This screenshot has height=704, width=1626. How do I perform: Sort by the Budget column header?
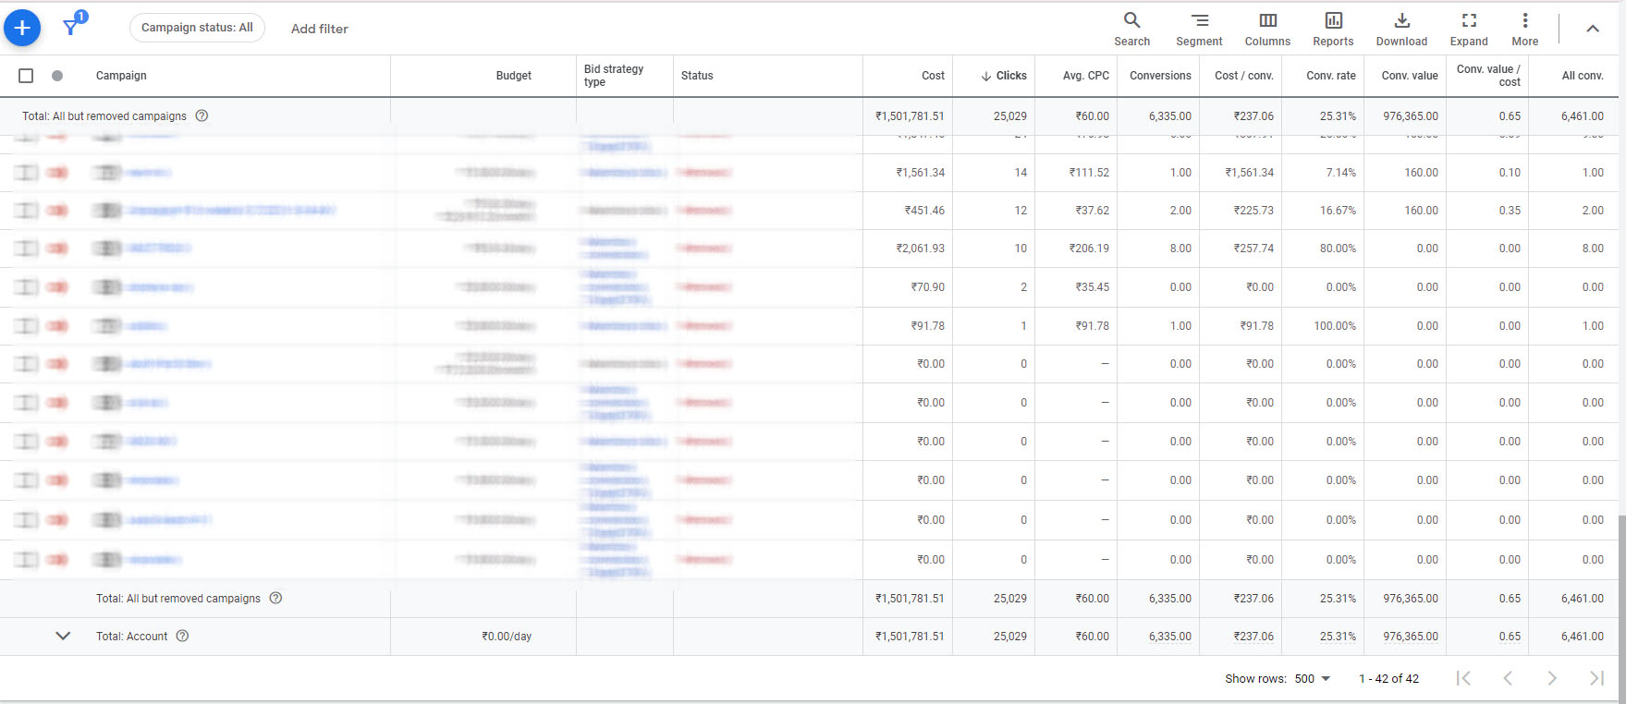point(513,76)
